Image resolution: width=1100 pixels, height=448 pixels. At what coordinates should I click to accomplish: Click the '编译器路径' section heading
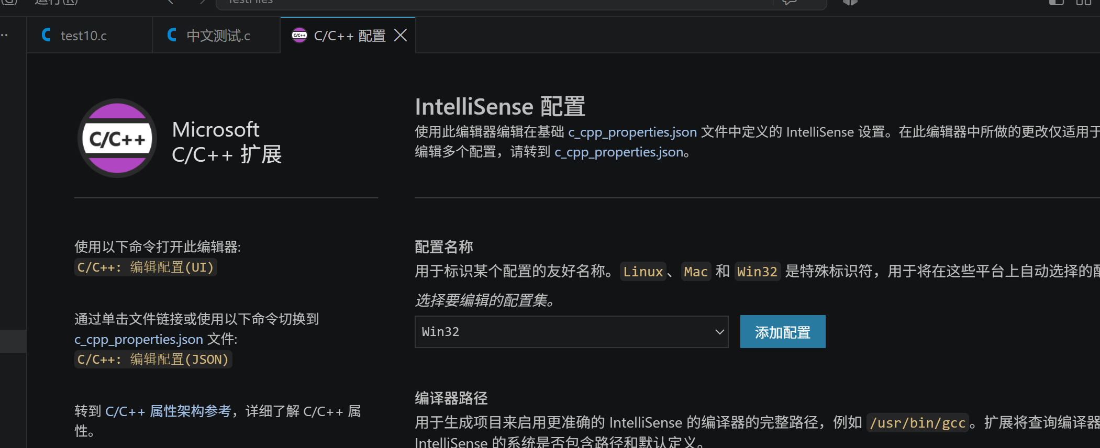click(451, 398)
